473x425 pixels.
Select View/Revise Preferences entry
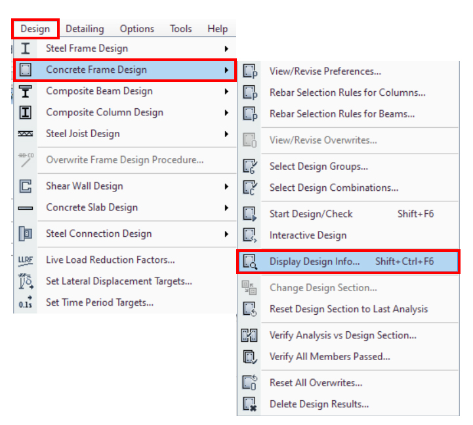click(325, 71)
